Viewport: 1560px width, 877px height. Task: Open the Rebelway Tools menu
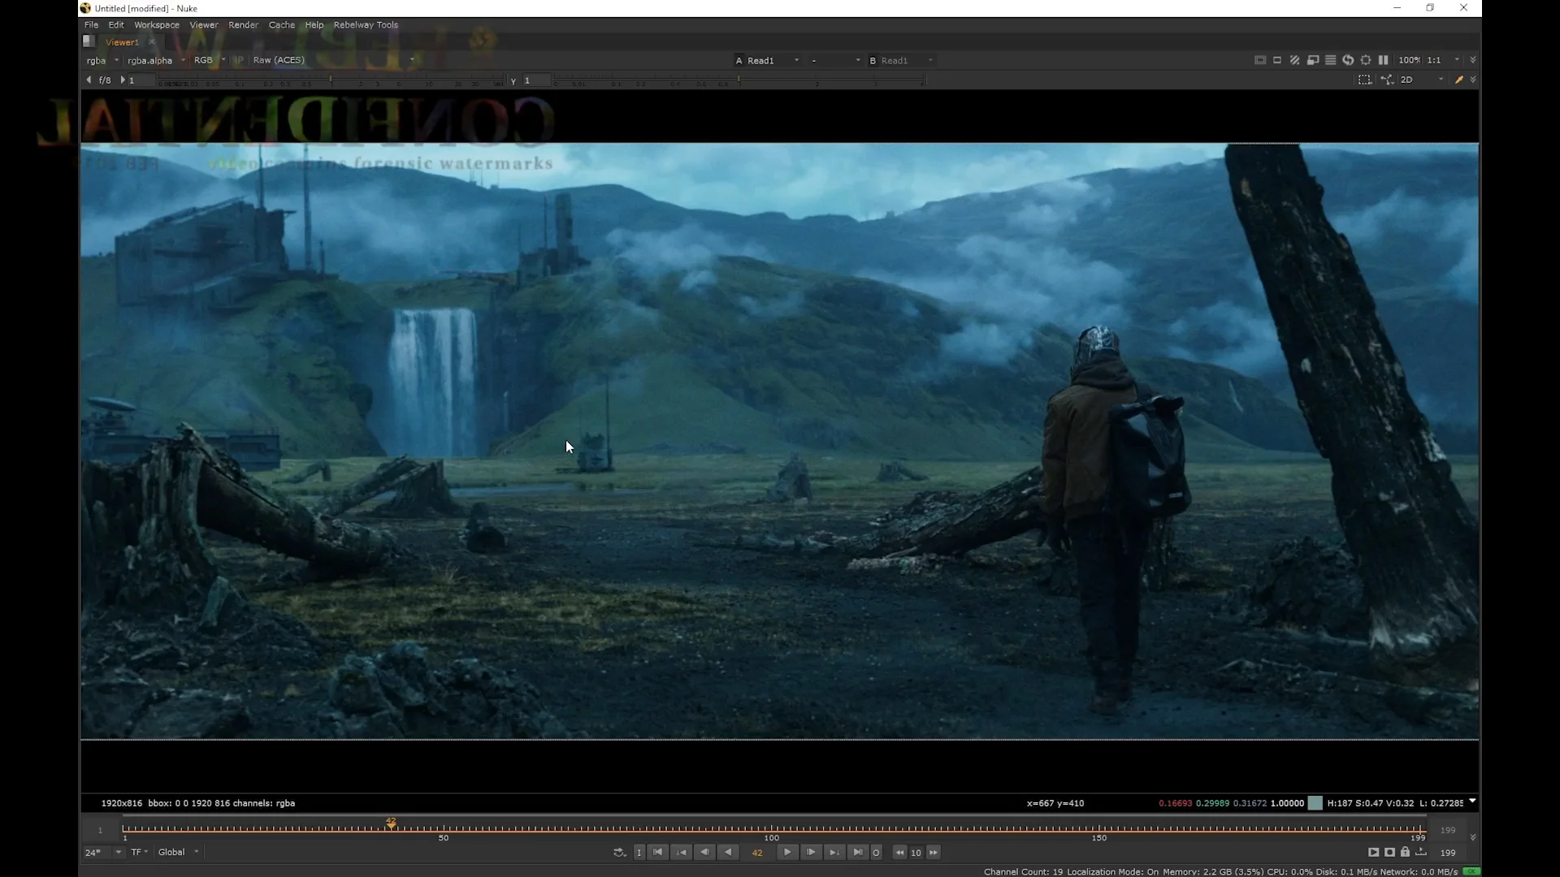coord(366,24)
